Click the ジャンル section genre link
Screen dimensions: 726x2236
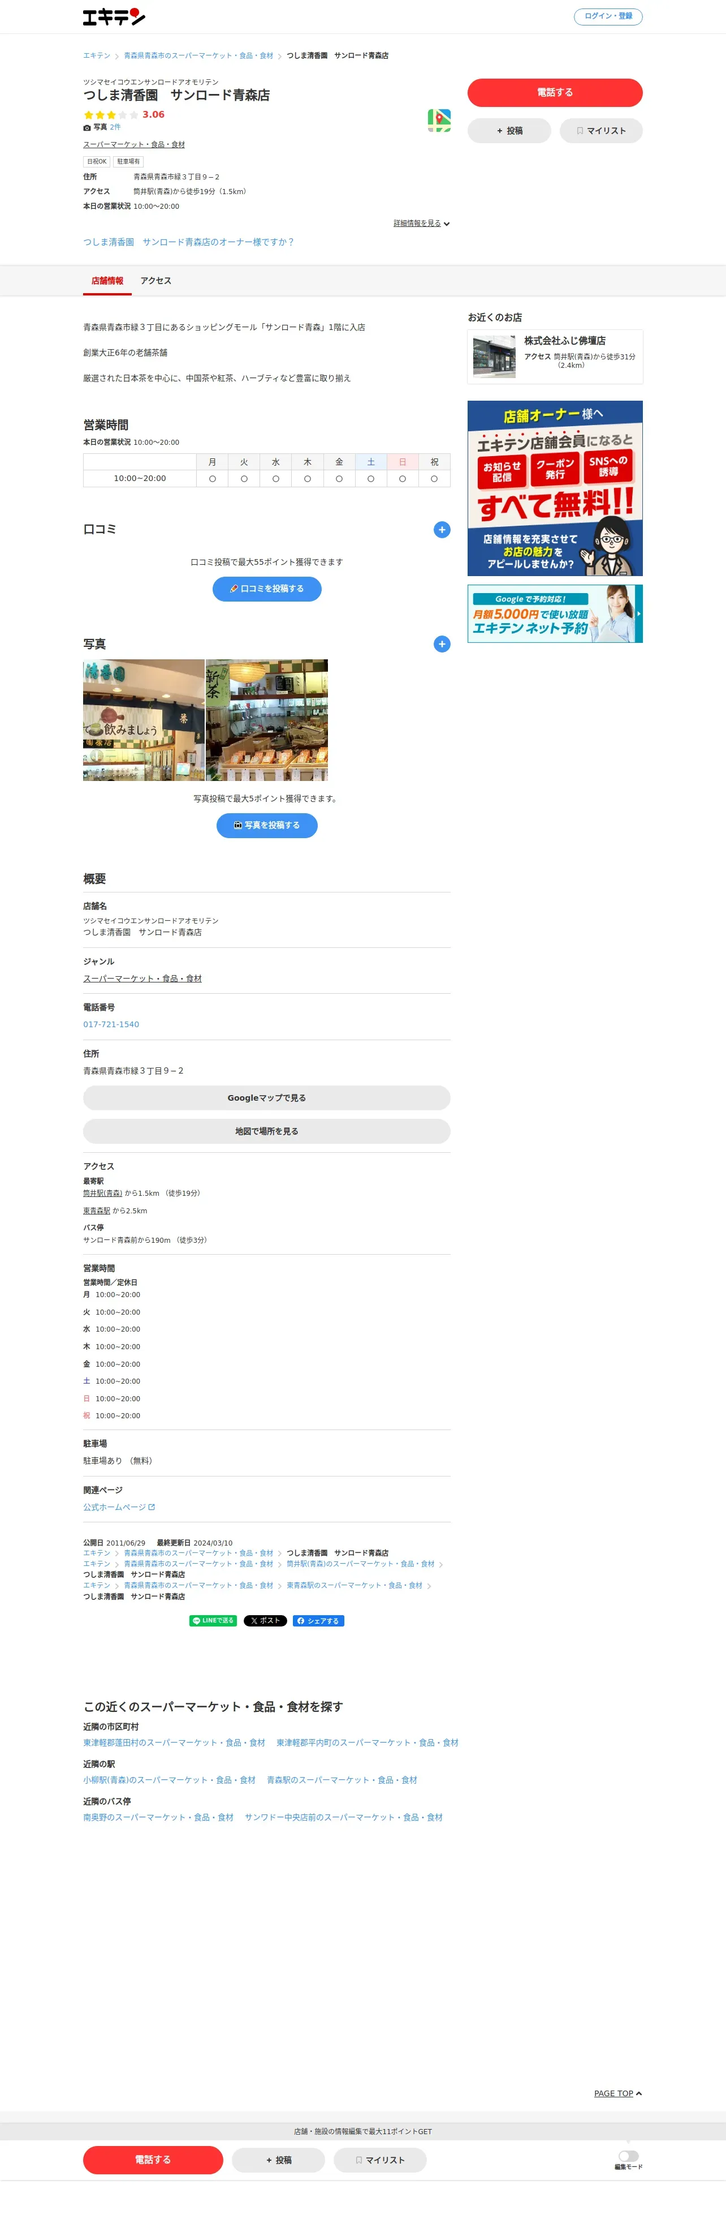point(142,978)
